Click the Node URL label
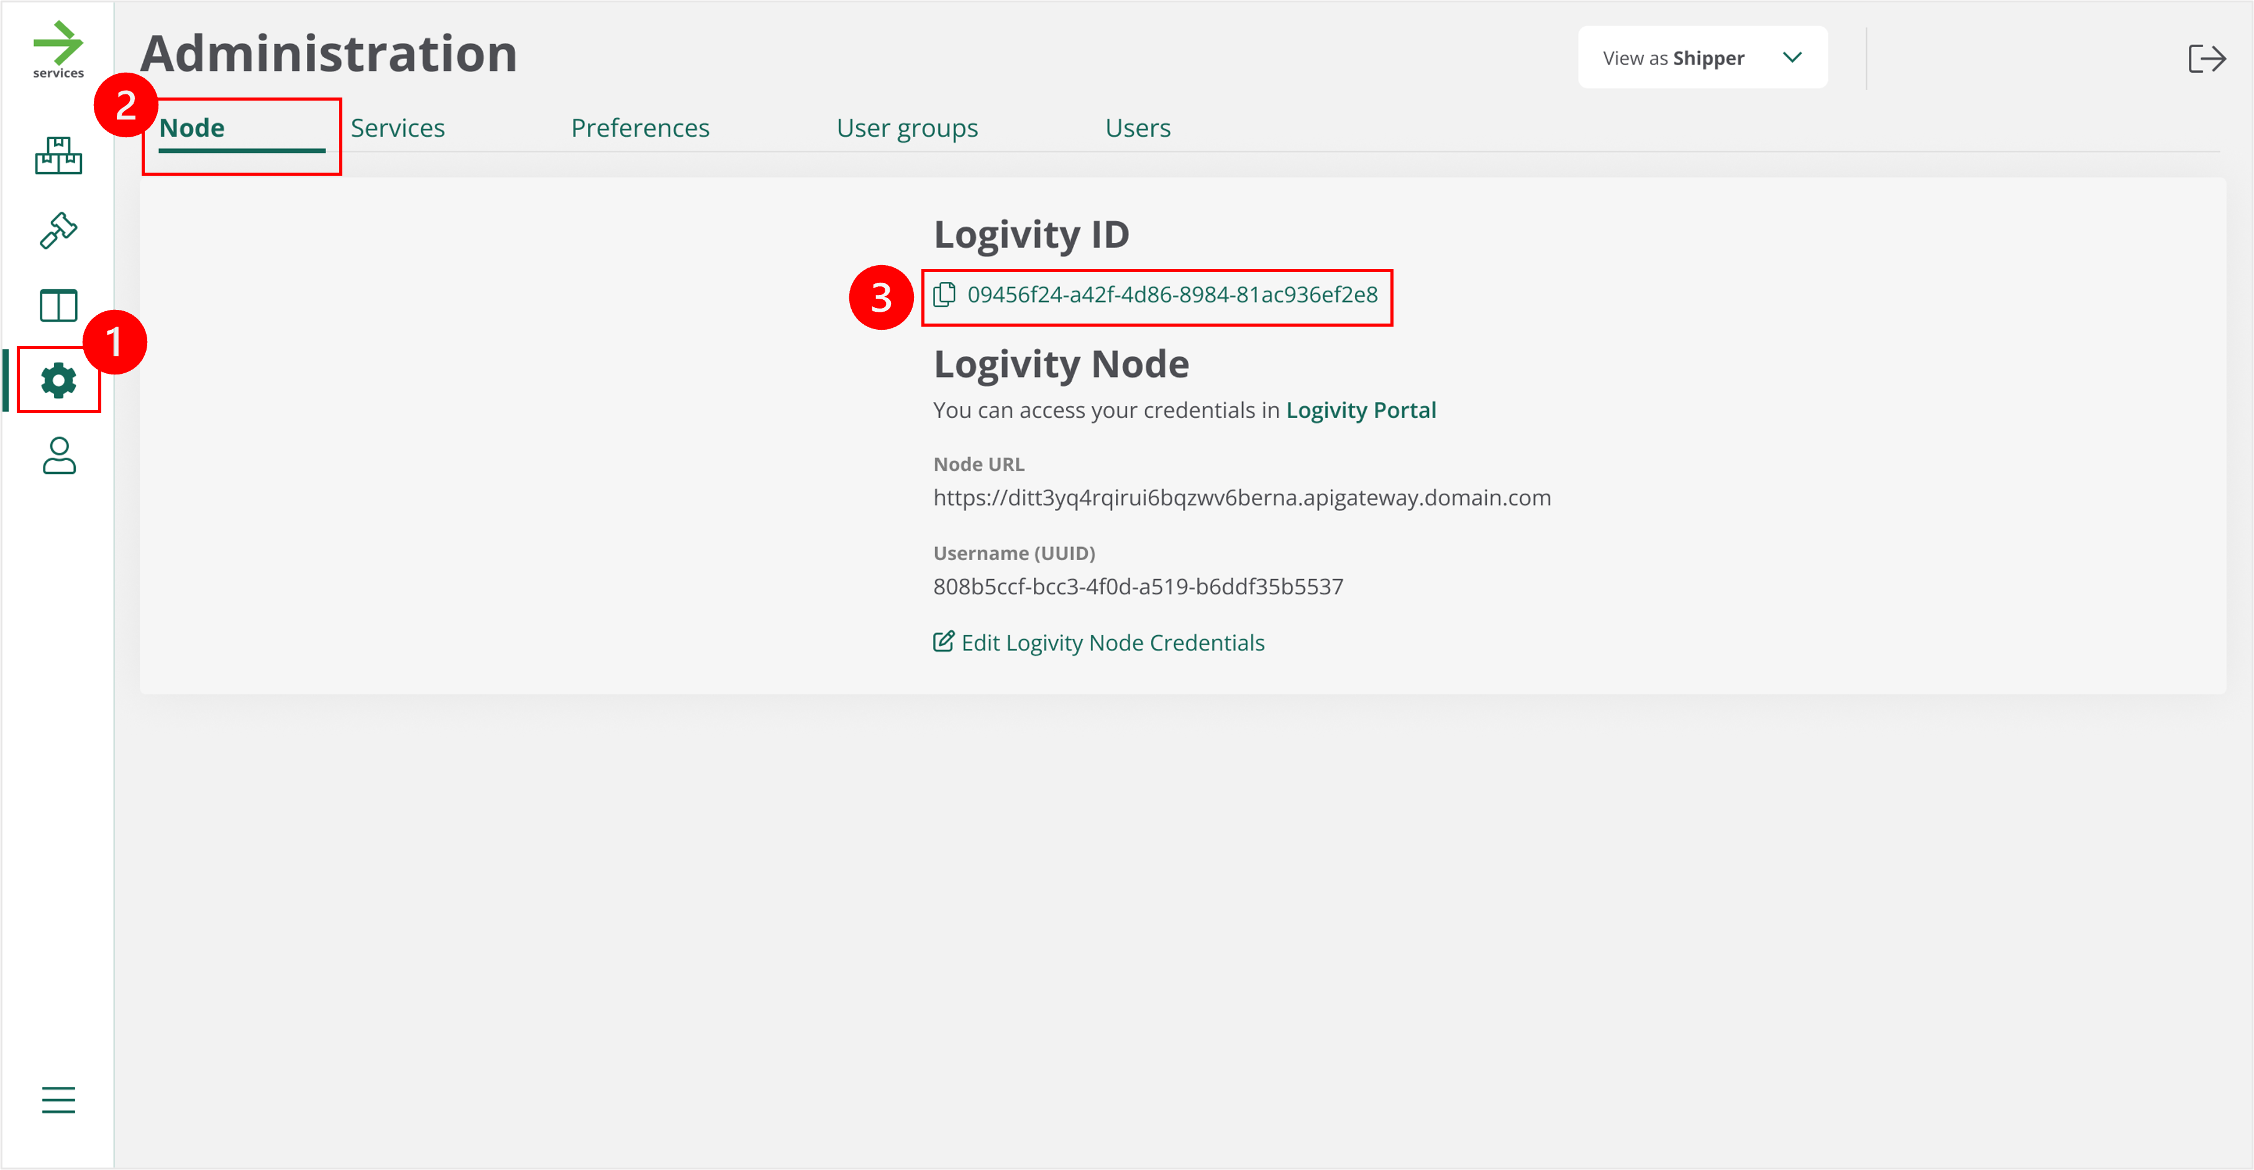Image resolution: width=2254 pixels, height=1170 pixels. (979, 465)
